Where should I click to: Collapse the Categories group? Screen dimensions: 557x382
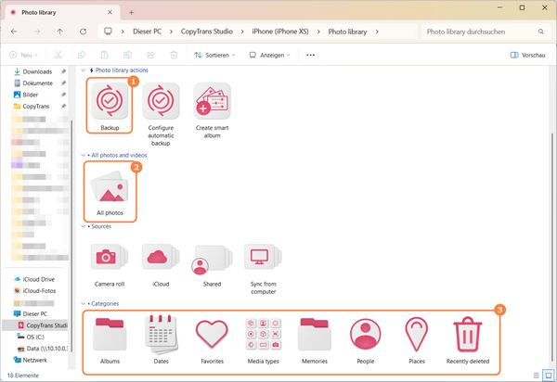tap(84, 303)
